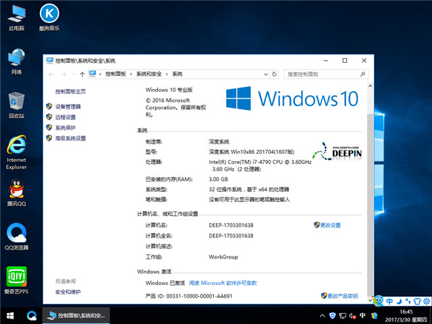Screen dimensions: 432x324
Task: Expand the chevron after 控制面板 breadcrumb
Action: pos(131,74)
